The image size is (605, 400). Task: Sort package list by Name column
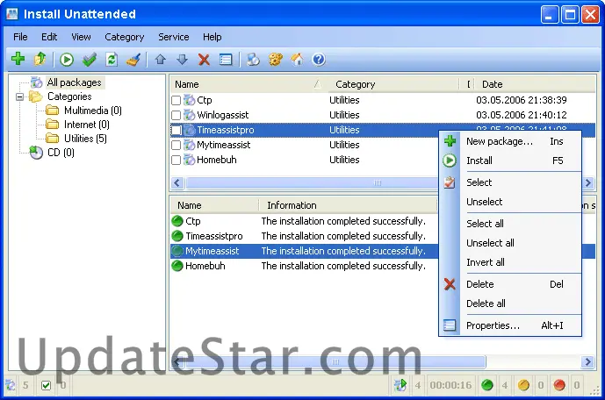pyautogui.click(x=248, y=84)
